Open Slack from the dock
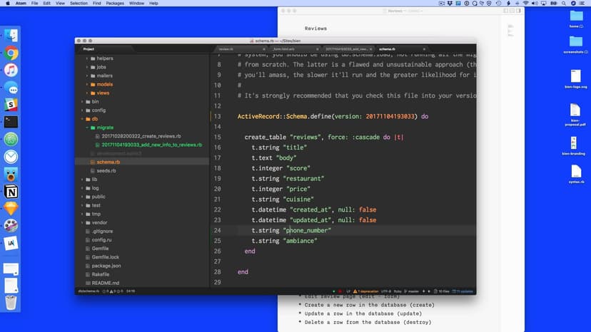This screenshot has height=332, width=591. [x=11, y=105]
